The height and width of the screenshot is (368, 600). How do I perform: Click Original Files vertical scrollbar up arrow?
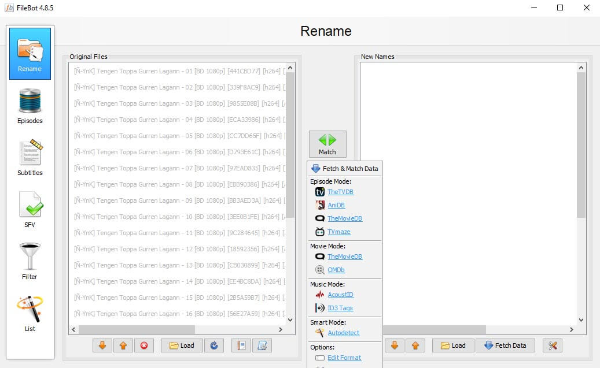290,68
